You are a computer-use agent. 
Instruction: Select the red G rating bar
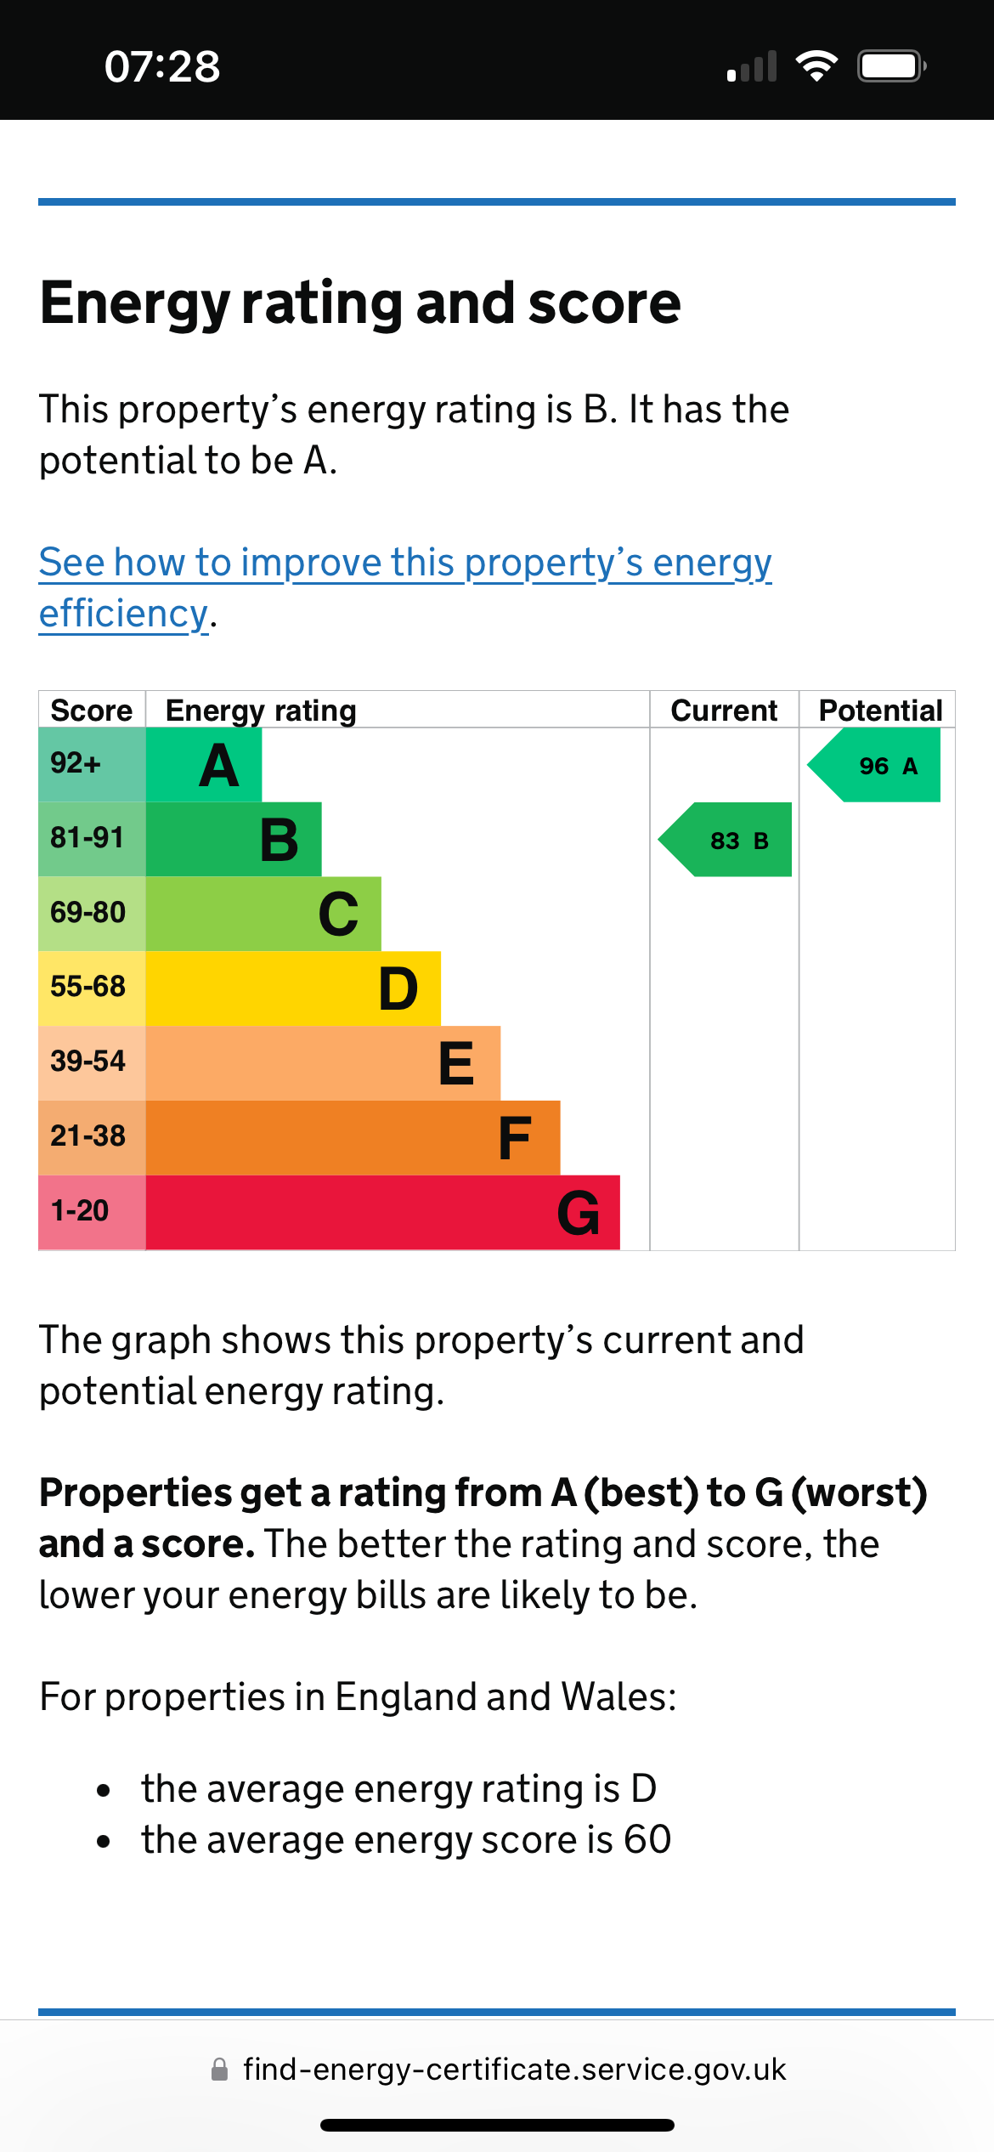382,1212
